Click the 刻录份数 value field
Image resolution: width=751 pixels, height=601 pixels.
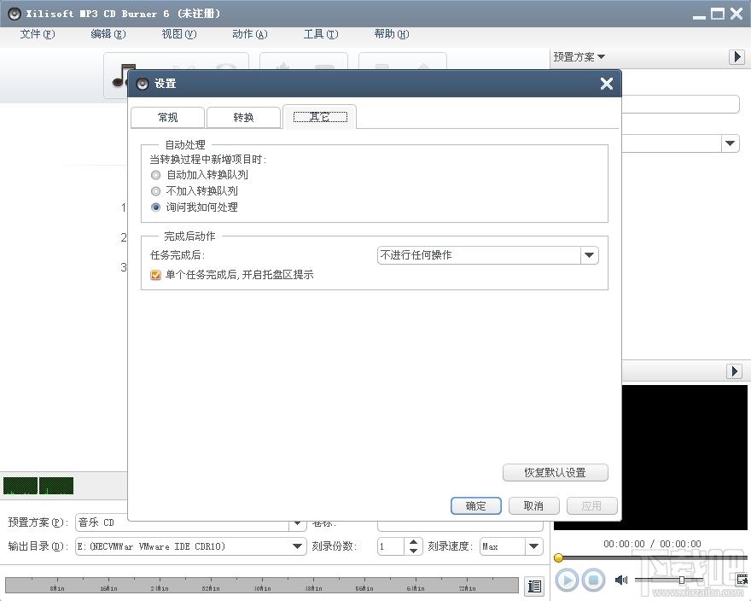[392, 546]
